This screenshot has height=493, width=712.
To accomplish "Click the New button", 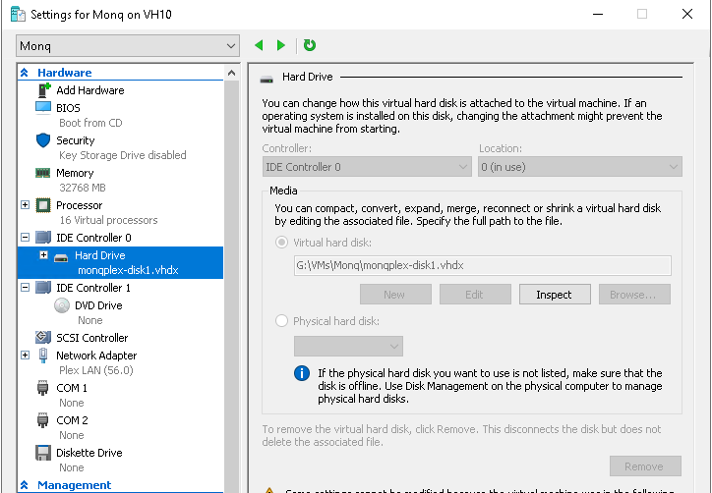I will (x=395, y=295).
